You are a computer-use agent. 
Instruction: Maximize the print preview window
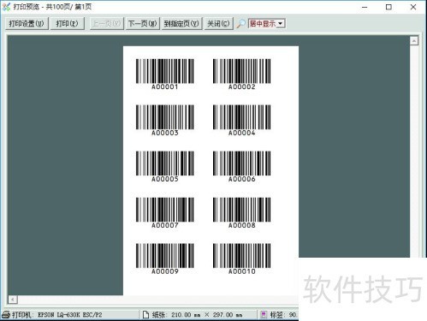coord(388,7)
